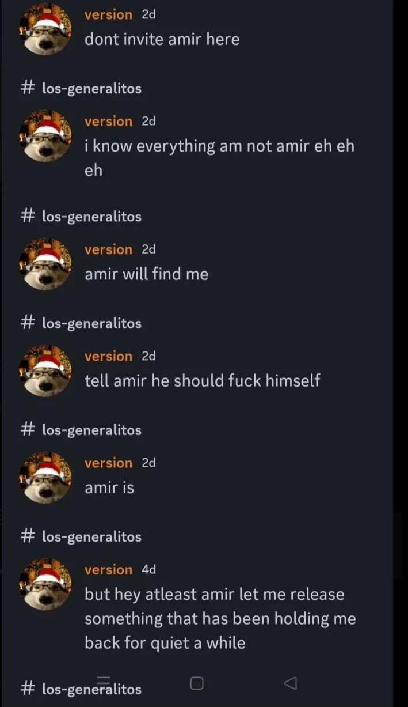The height and width of the screenshot is (707, 408).
Task: Tap username "version" above "dont invite amir here"
Action: [108, 14]
